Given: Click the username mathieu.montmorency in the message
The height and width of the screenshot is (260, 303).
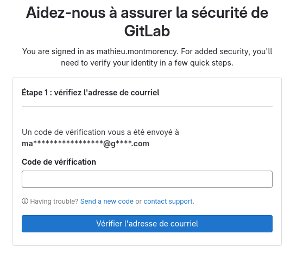Looking at the screenshot, I should pos(137,51).
